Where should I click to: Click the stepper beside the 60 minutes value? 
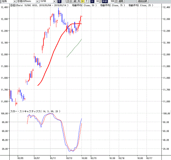pyautogui.click(x=100, y=1)
